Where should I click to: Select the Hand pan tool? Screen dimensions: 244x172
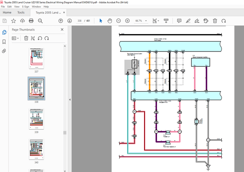coord(110,21)
